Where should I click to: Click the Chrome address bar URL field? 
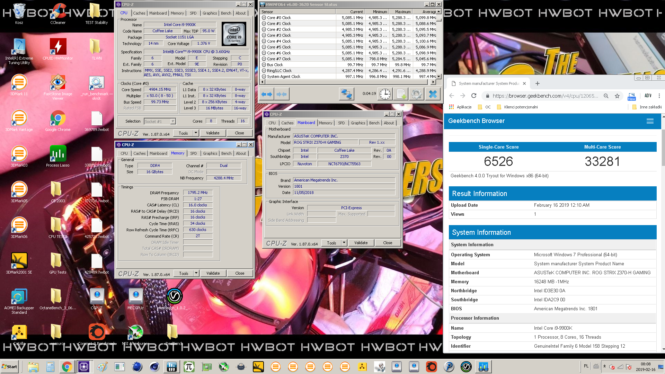click(545, 96)
